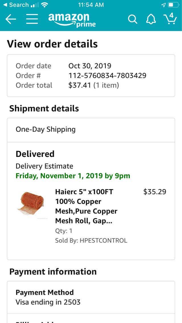Tap Delivered status heading
The height and width of the screenshot is (323, 182).
click(x=35, y=154)
